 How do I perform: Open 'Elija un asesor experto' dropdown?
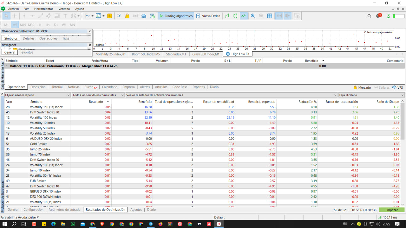(x=37, y=95)
